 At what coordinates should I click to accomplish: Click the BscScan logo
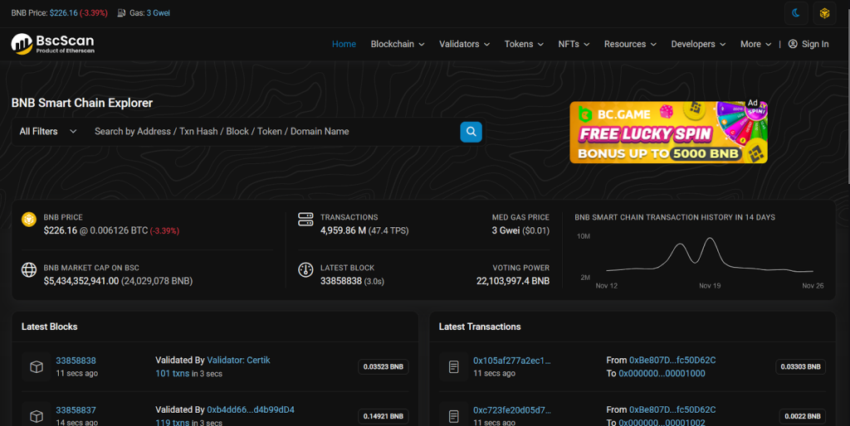(x=52, y=44)
